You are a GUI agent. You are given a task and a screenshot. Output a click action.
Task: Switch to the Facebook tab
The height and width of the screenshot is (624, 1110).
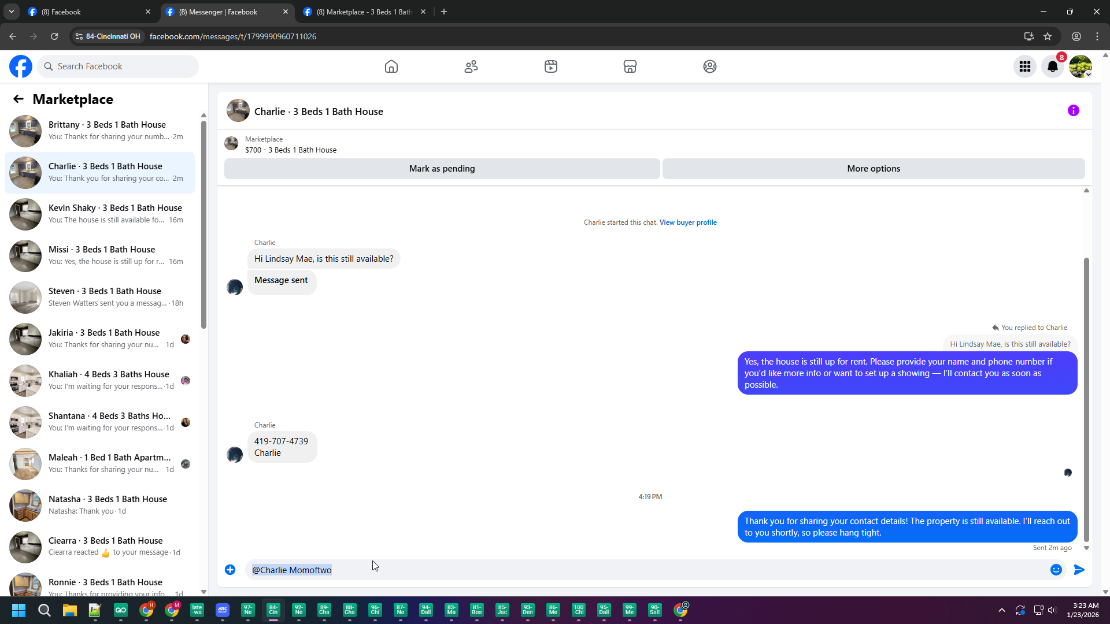(x=88, y=12)
